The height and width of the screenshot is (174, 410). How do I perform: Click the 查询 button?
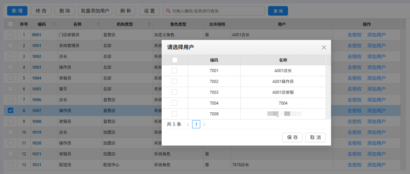[278, 11]
